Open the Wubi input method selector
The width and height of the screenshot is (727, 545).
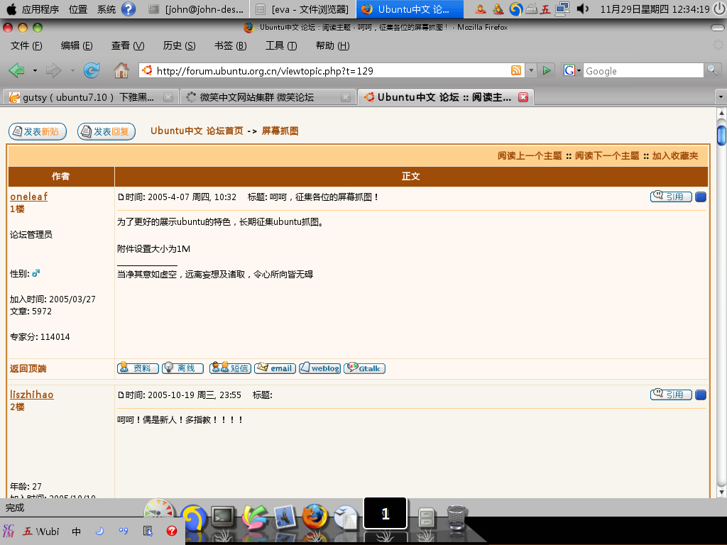point(41,531)
